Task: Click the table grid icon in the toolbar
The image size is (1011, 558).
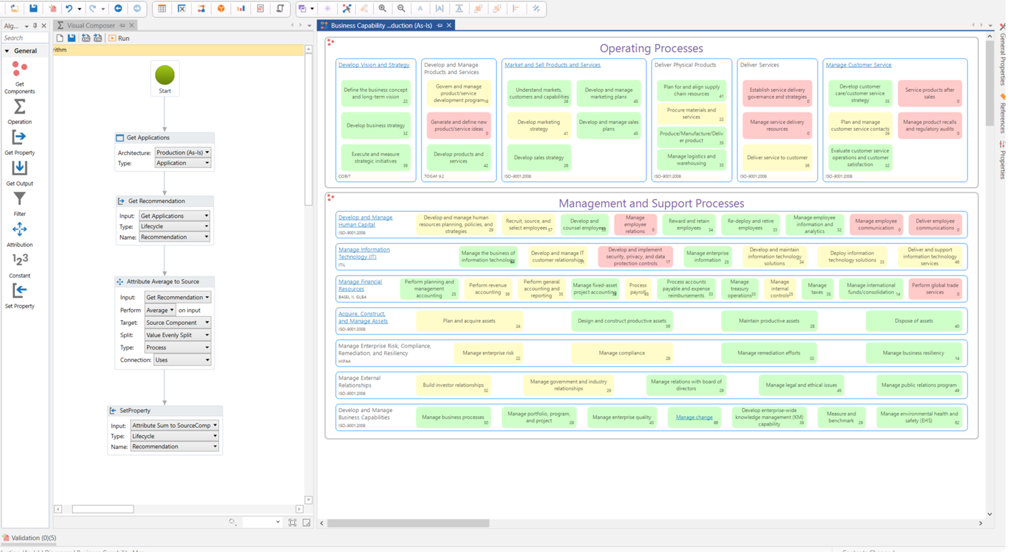Action: click(162, 8)
